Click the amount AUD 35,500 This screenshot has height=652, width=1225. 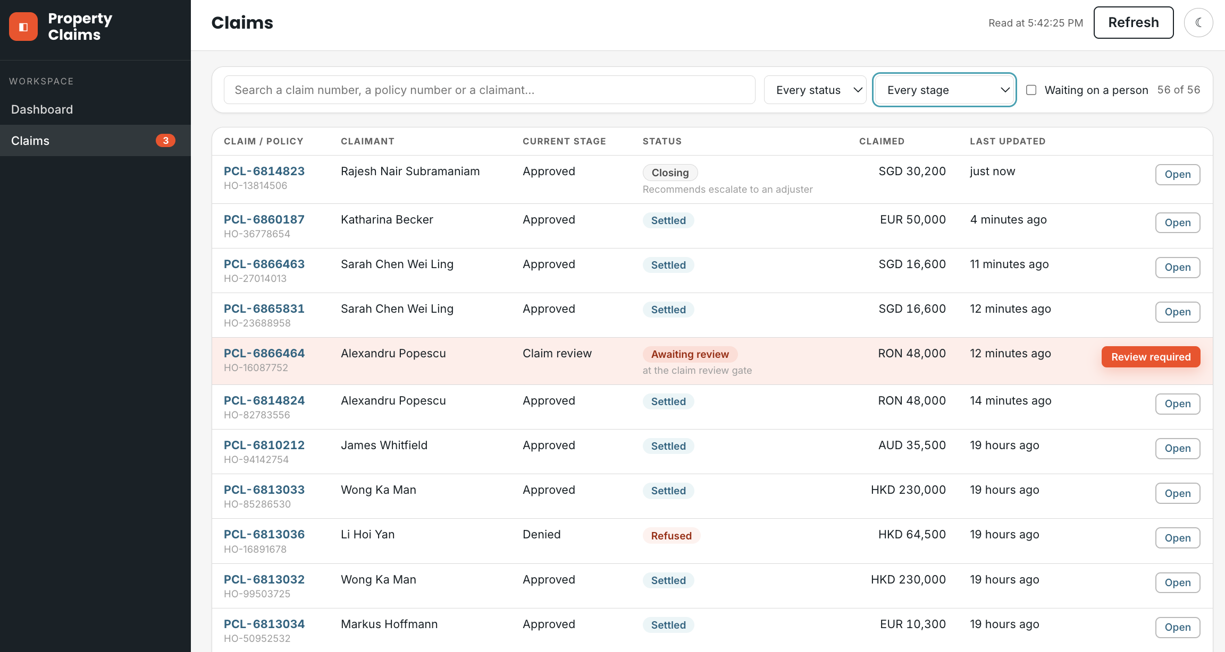click(912, 445)
